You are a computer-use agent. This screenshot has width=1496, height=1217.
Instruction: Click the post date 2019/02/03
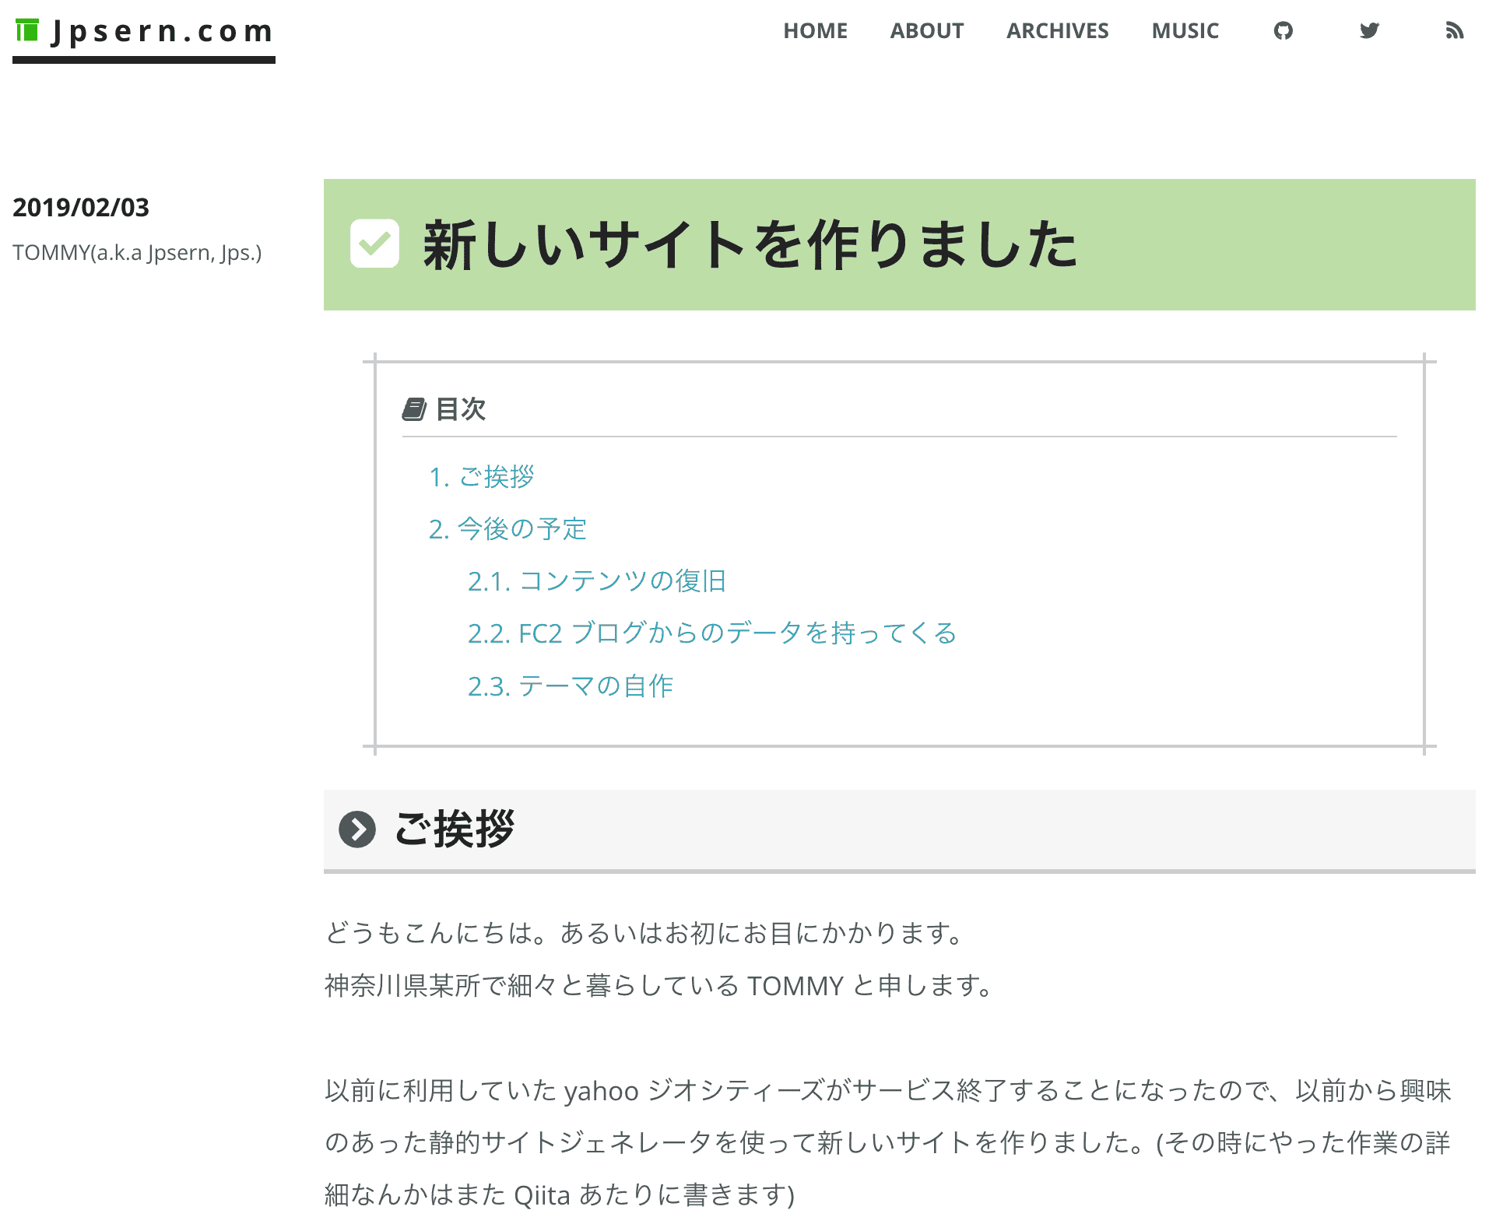click(x=81, y=208)
